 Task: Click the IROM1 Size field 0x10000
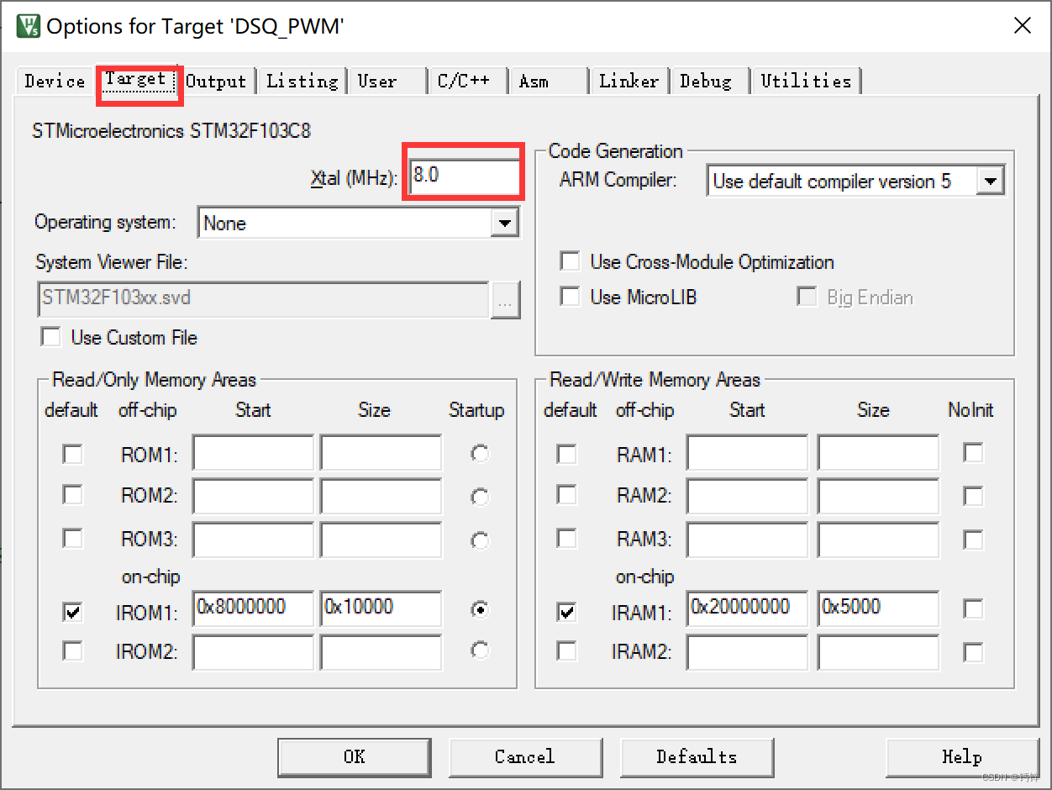click(381, 609)
